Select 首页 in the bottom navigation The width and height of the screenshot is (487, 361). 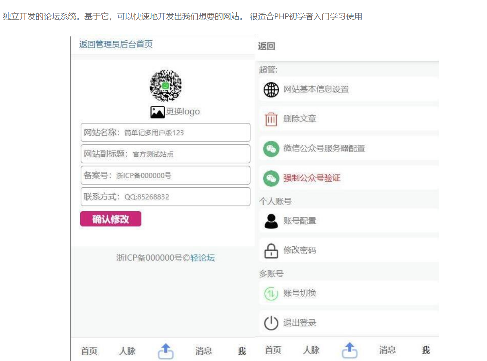88,351
